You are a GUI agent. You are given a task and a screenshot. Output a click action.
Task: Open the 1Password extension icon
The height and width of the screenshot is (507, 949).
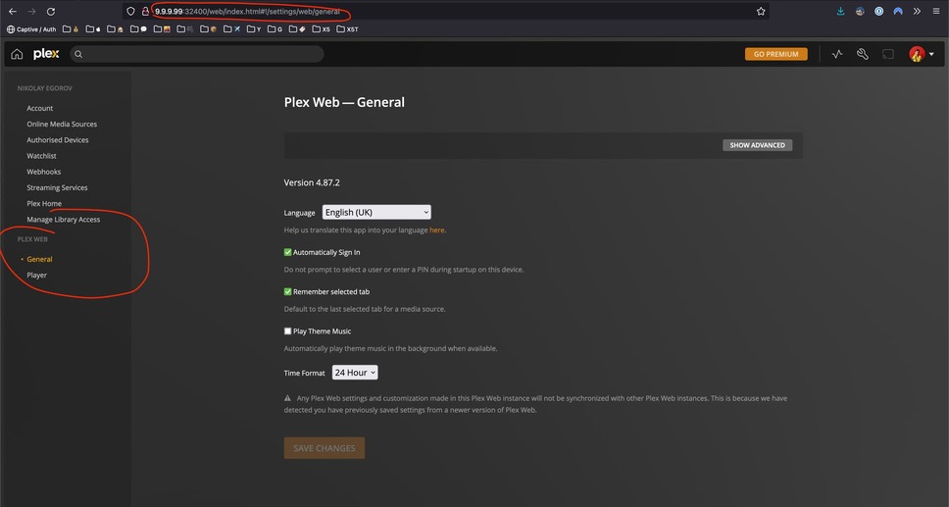tap(878, 11)
